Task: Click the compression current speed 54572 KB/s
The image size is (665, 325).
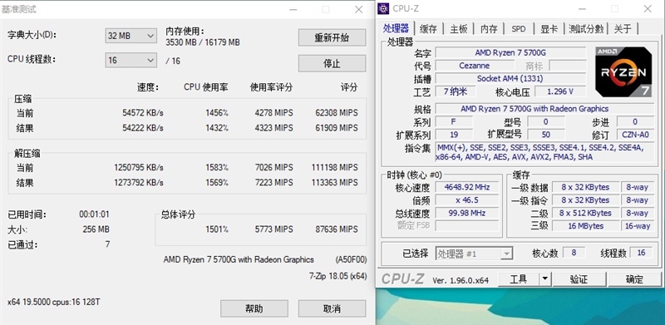Action: (143, 113)
